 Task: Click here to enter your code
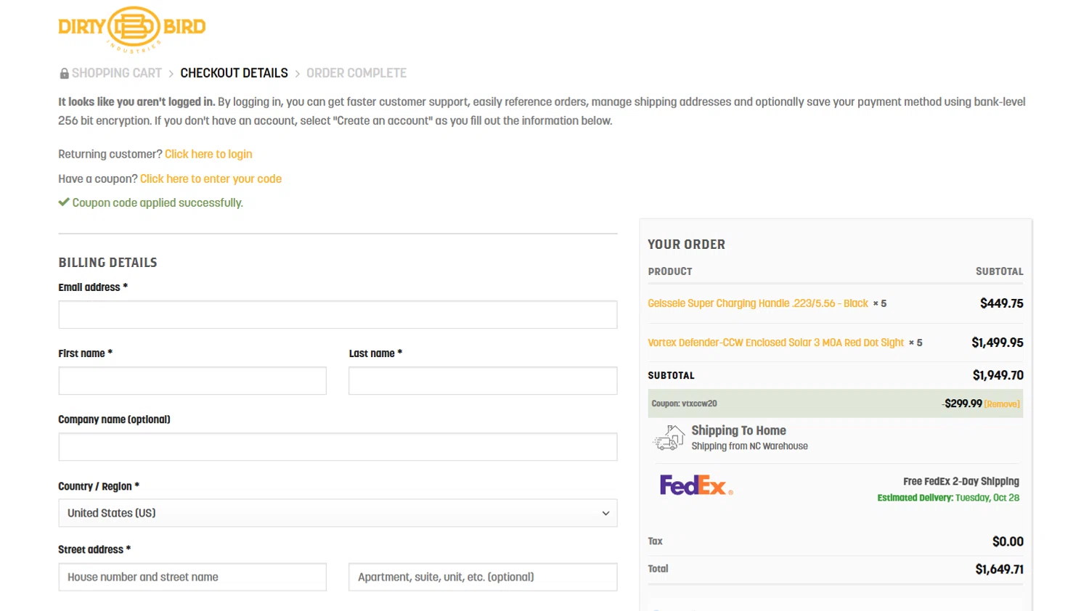pos(211,179)
